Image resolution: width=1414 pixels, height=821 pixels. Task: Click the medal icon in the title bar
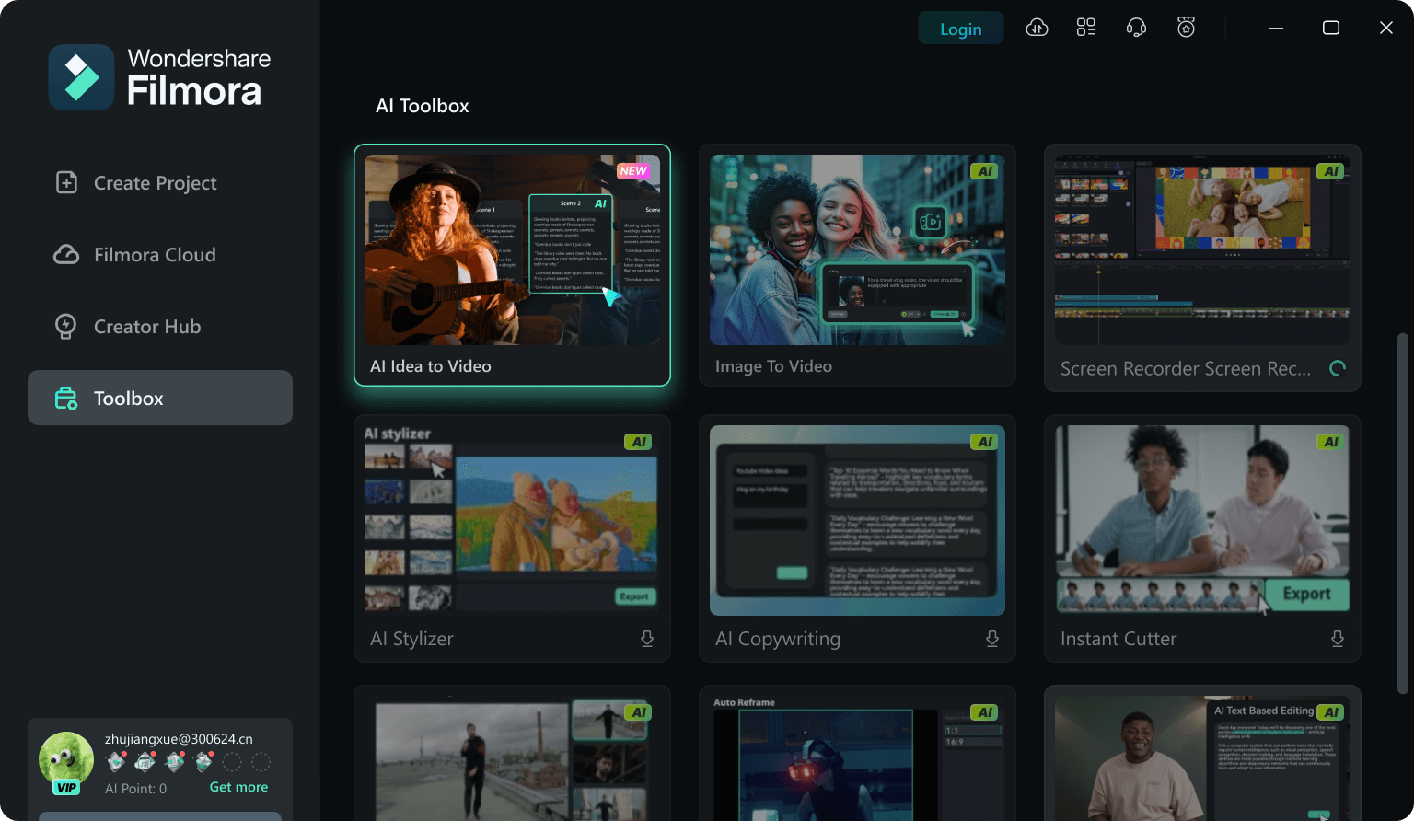(x=1186, y=28)
